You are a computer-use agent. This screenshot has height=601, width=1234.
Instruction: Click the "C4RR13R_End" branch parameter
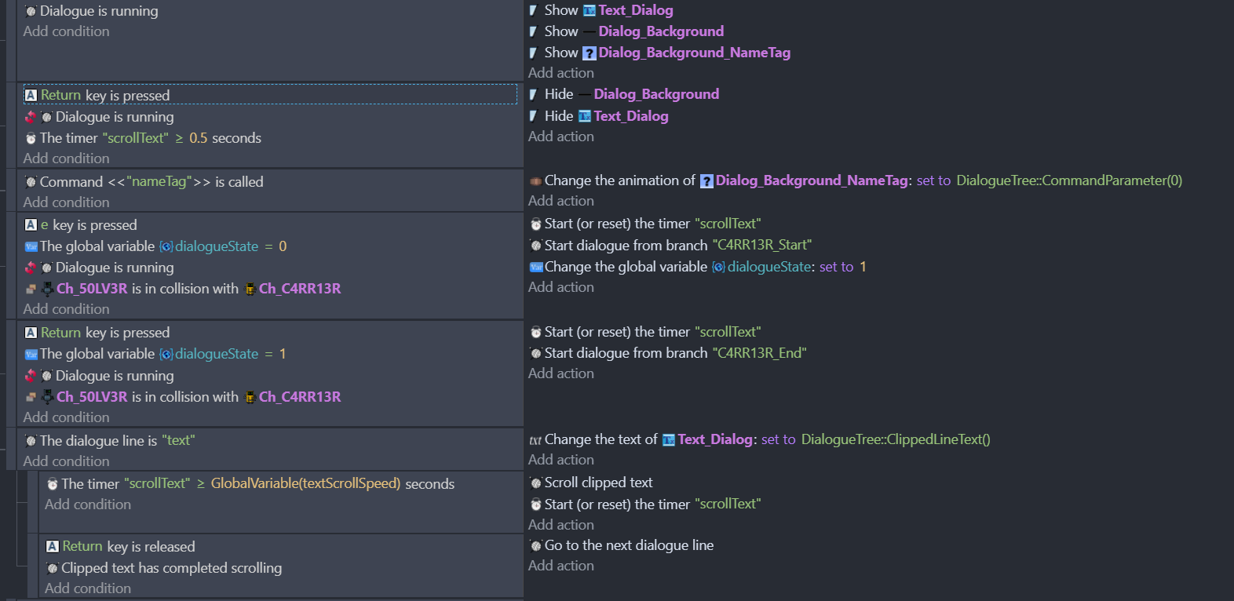point(759,354)
